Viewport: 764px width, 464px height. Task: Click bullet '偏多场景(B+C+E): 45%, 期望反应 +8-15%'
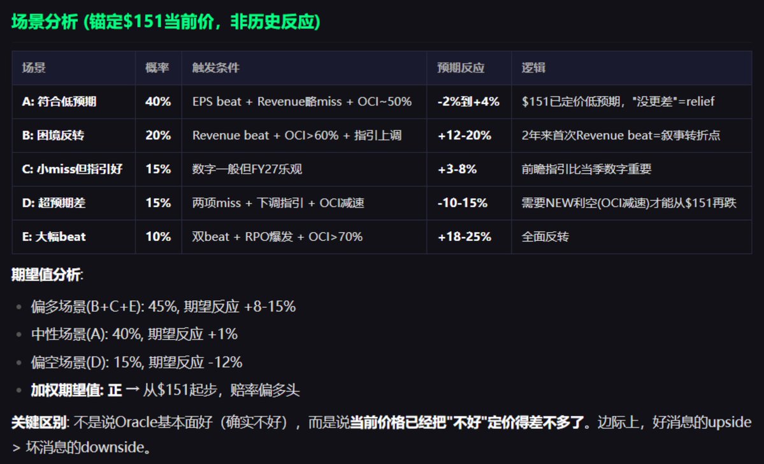(163, 307)
